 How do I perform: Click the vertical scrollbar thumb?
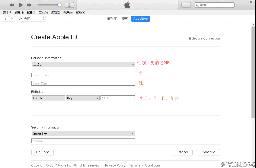[x=253, y=72]
